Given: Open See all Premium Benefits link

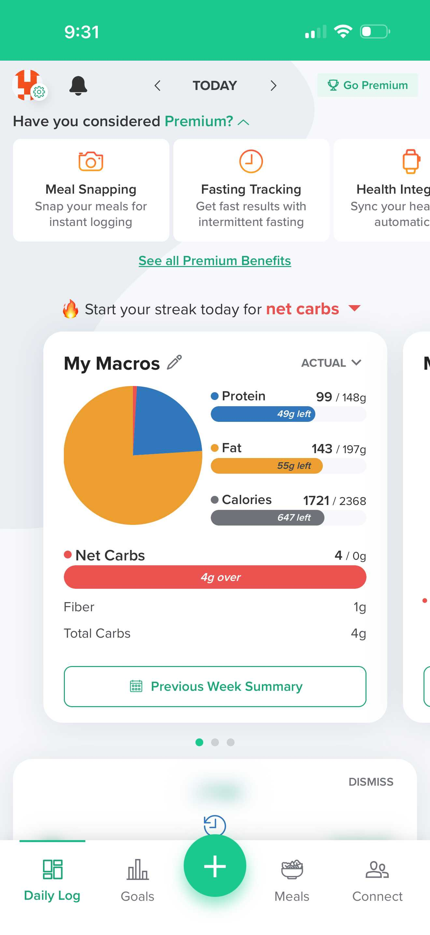Looking at the screenshot, I should [x=215, y=260].
